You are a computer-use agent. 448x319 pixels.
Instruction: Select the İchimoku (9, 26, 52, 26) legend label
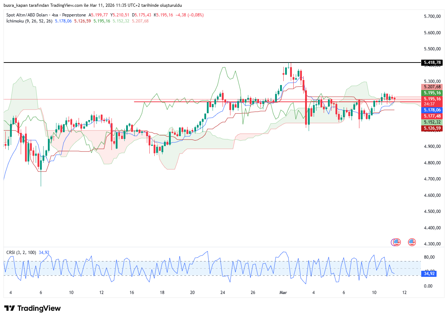(29, 21)
